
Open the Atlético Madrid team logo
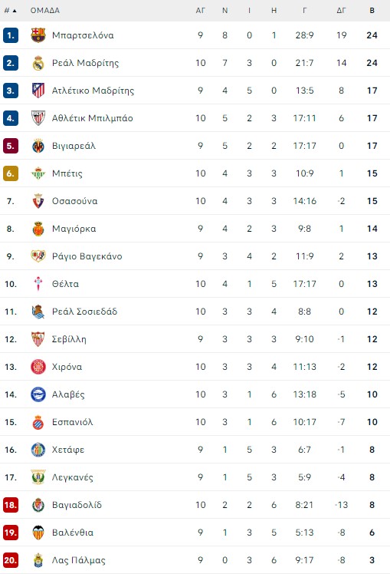tap(38, 91)
